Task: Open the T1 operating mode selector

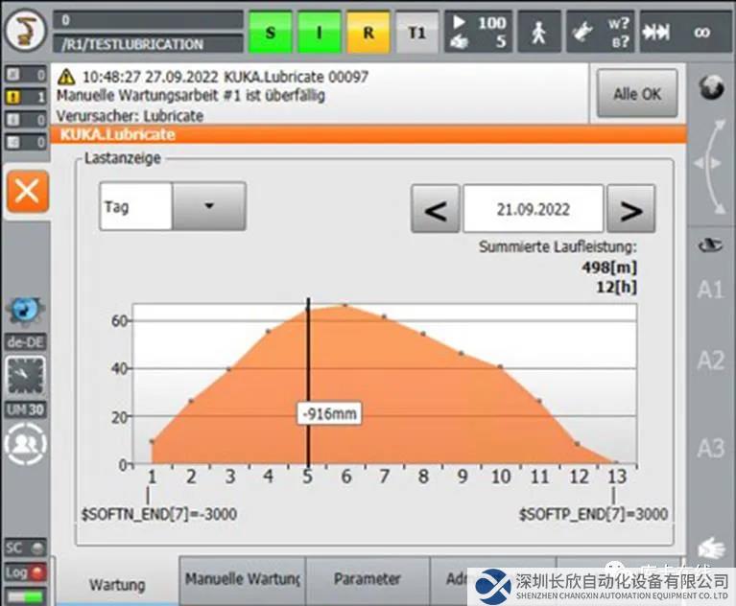Action: point(416,33)
